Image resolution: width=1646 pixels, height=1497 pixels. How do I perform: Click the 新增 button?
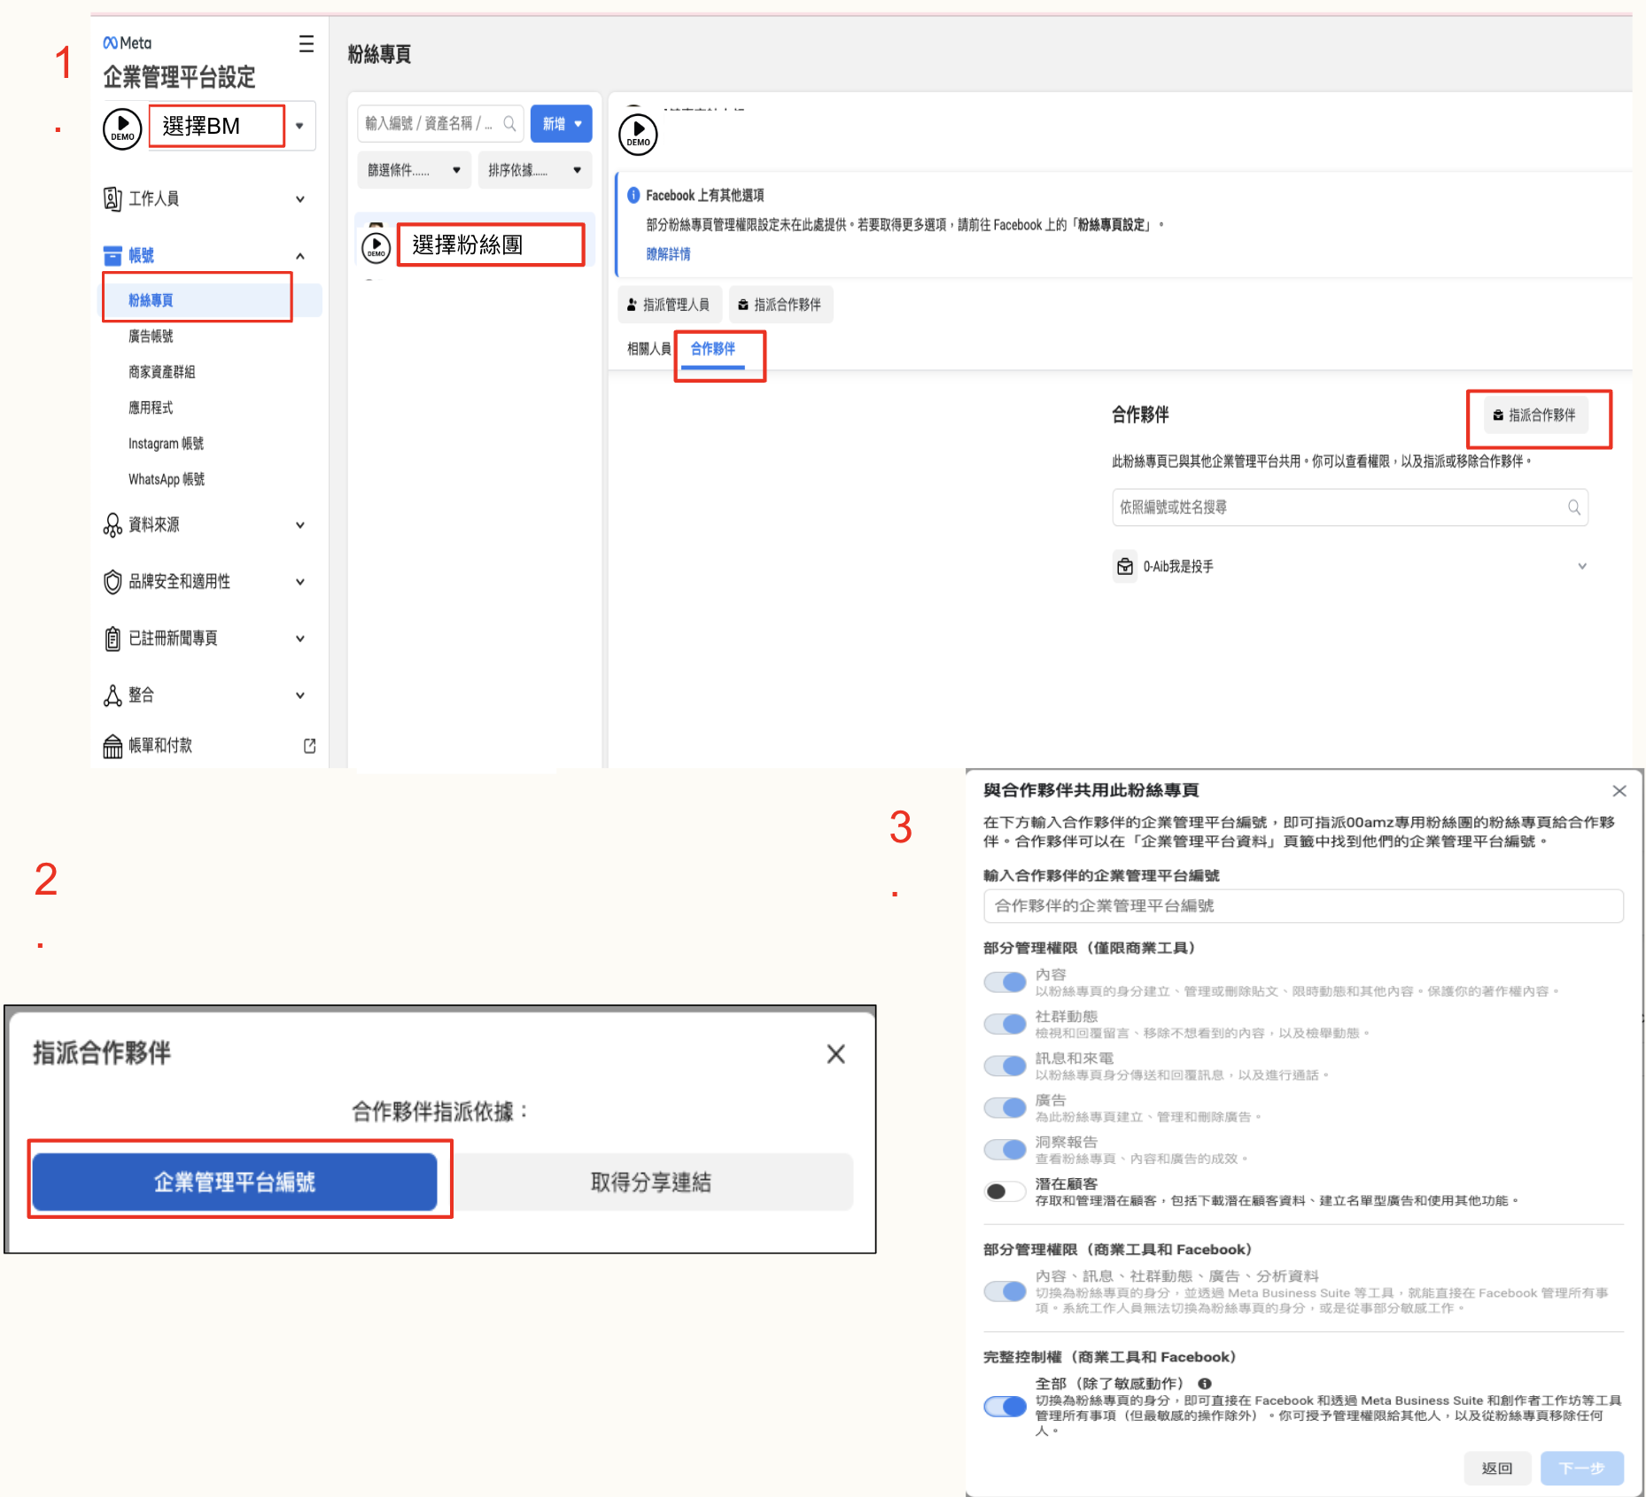(562, 124)
